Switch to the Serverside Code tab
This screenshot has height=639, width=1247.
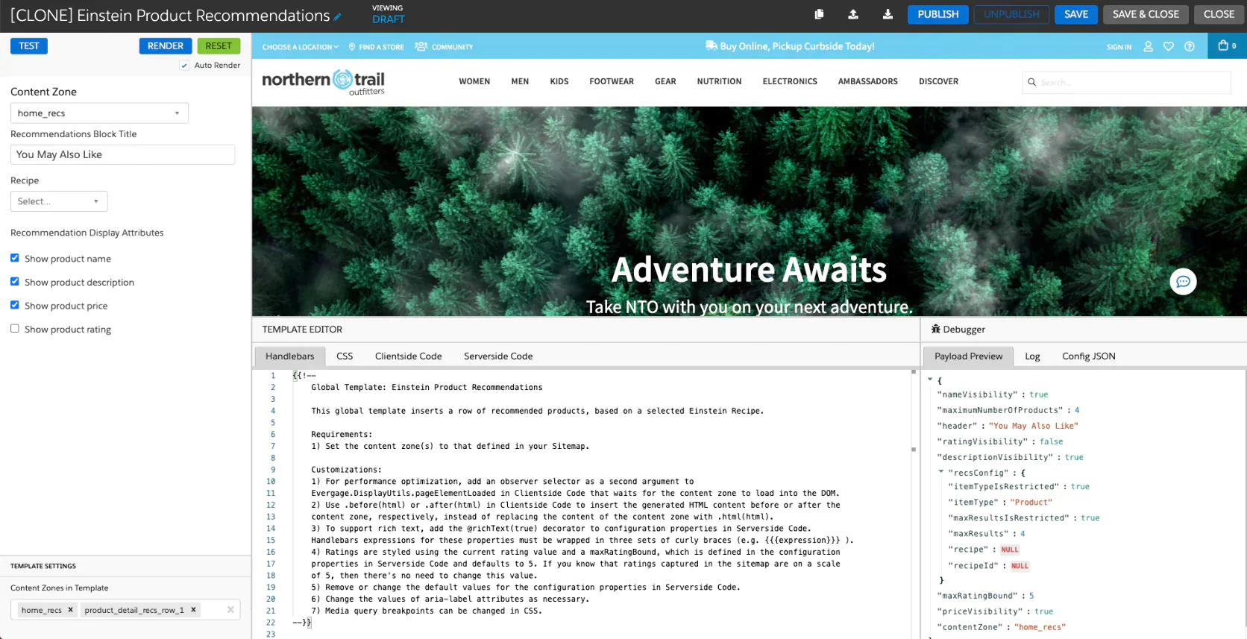[497, 356]
